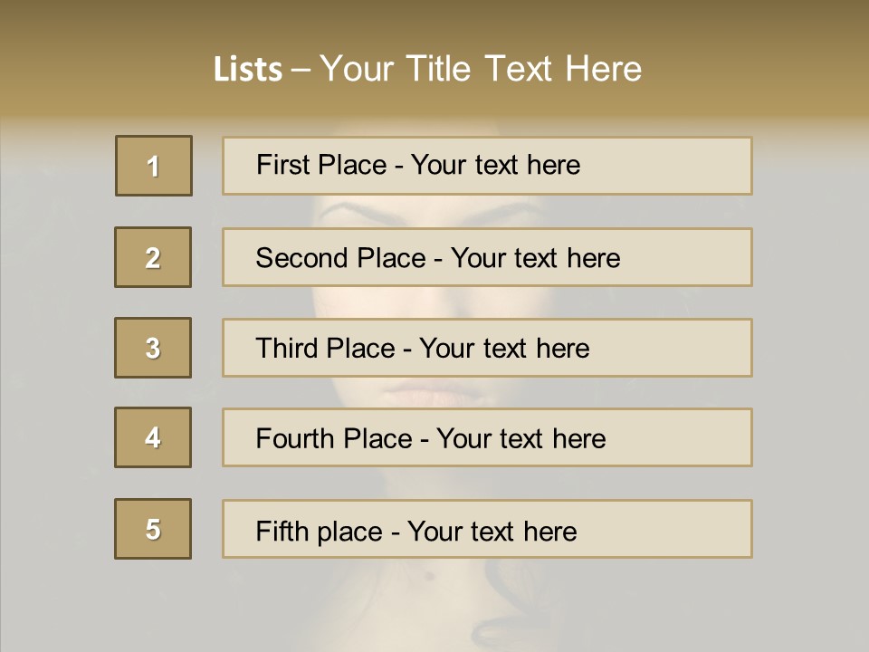The width and height of the screenshot is (869, 652).
Task: Click the hair curl at the slide bottom
Action: [493, 625]
